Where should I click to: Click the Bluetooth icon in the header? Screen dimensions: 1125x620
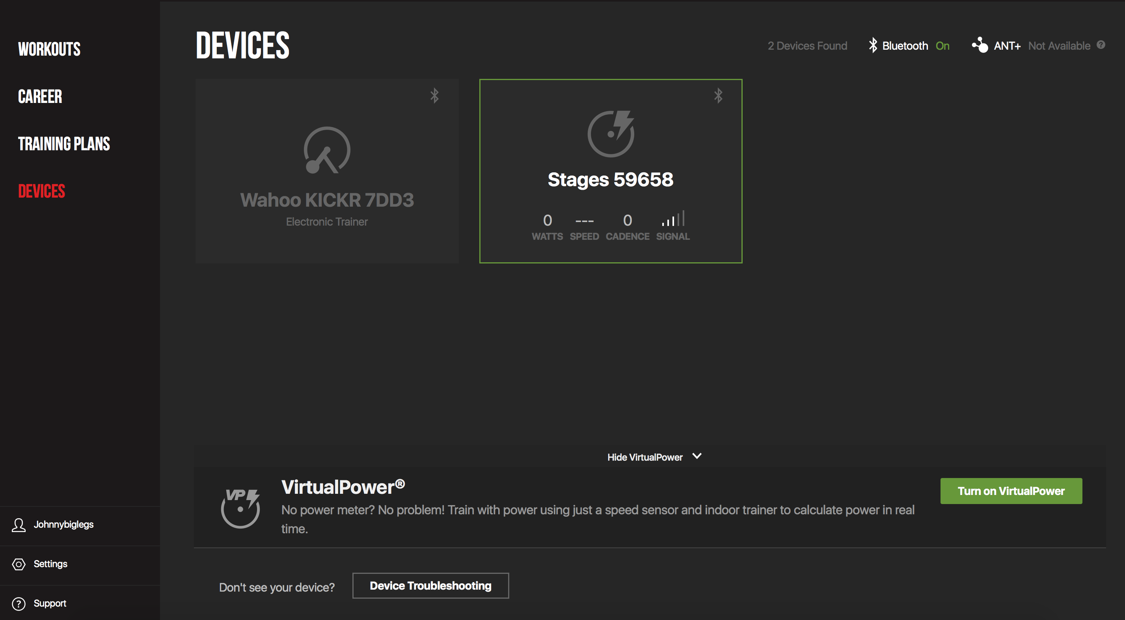(x=873, y=45)
